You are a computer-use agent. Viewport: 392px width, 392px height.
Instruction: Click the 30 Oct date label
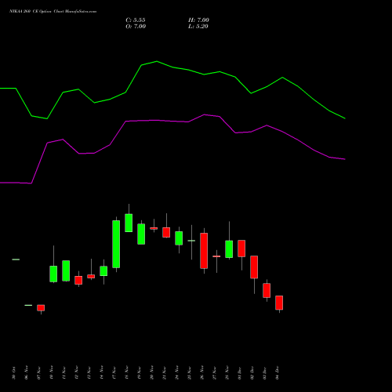pos(14,373)
